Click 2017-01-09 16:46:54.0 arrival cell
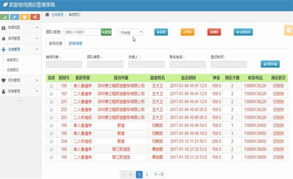The height and width of the screenshot is (179, 293). (188, 125)
